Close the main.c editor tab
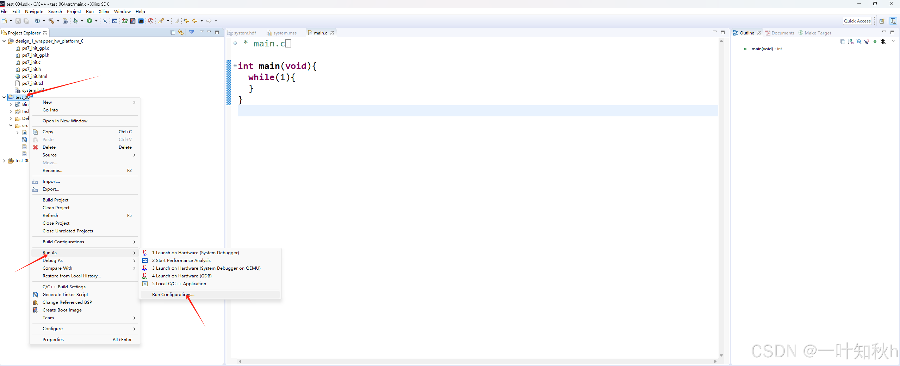900x366 pixels. (332, 33)
